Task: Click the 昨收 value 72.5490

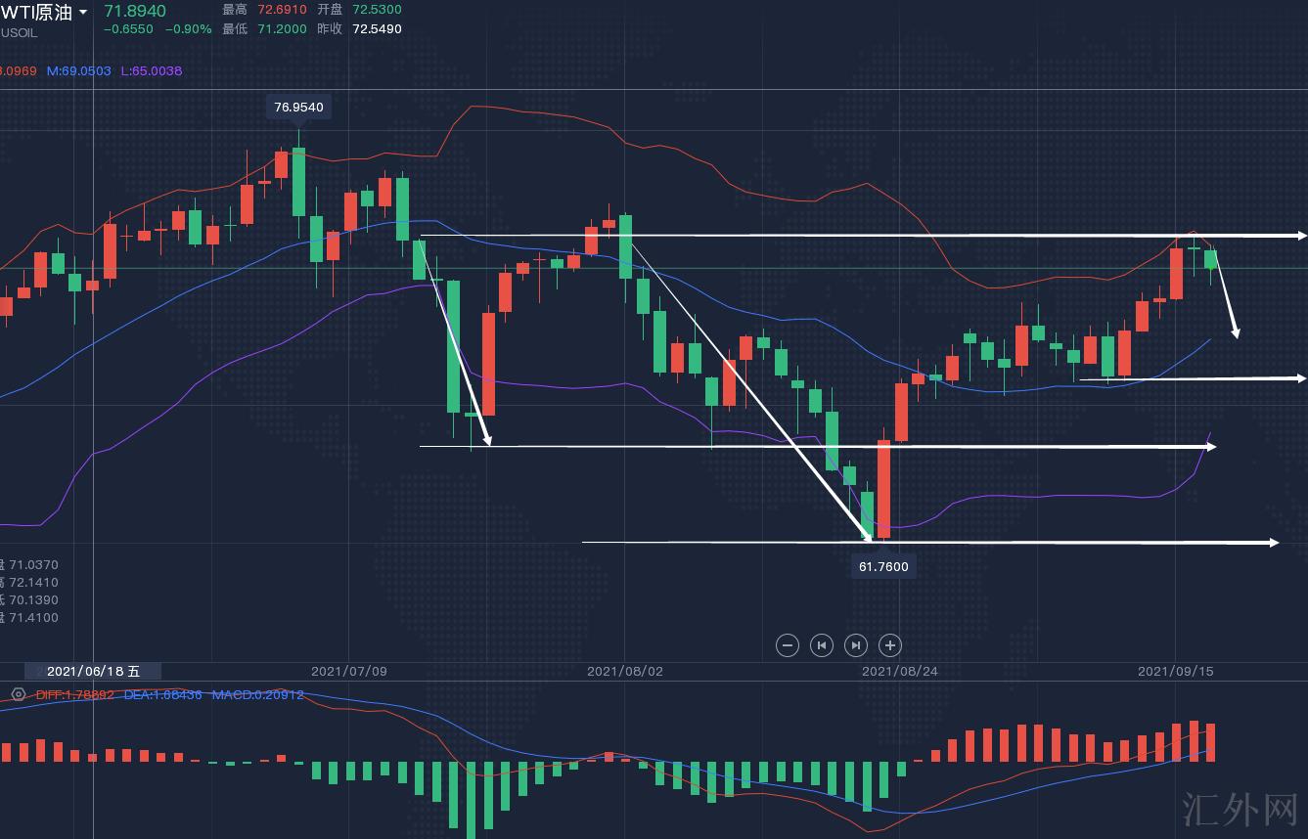Action: pyautogui.click(x=377, y=29)
